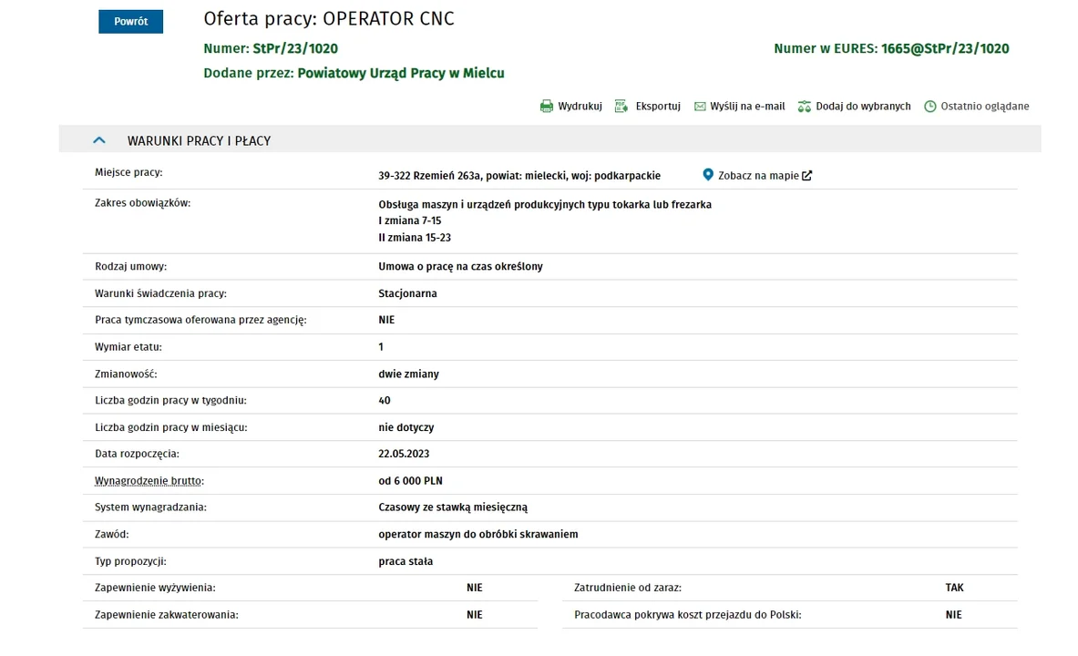
Task: Click the weekly hours value 40
Action: pyautogui.click(x=385, y=400)
